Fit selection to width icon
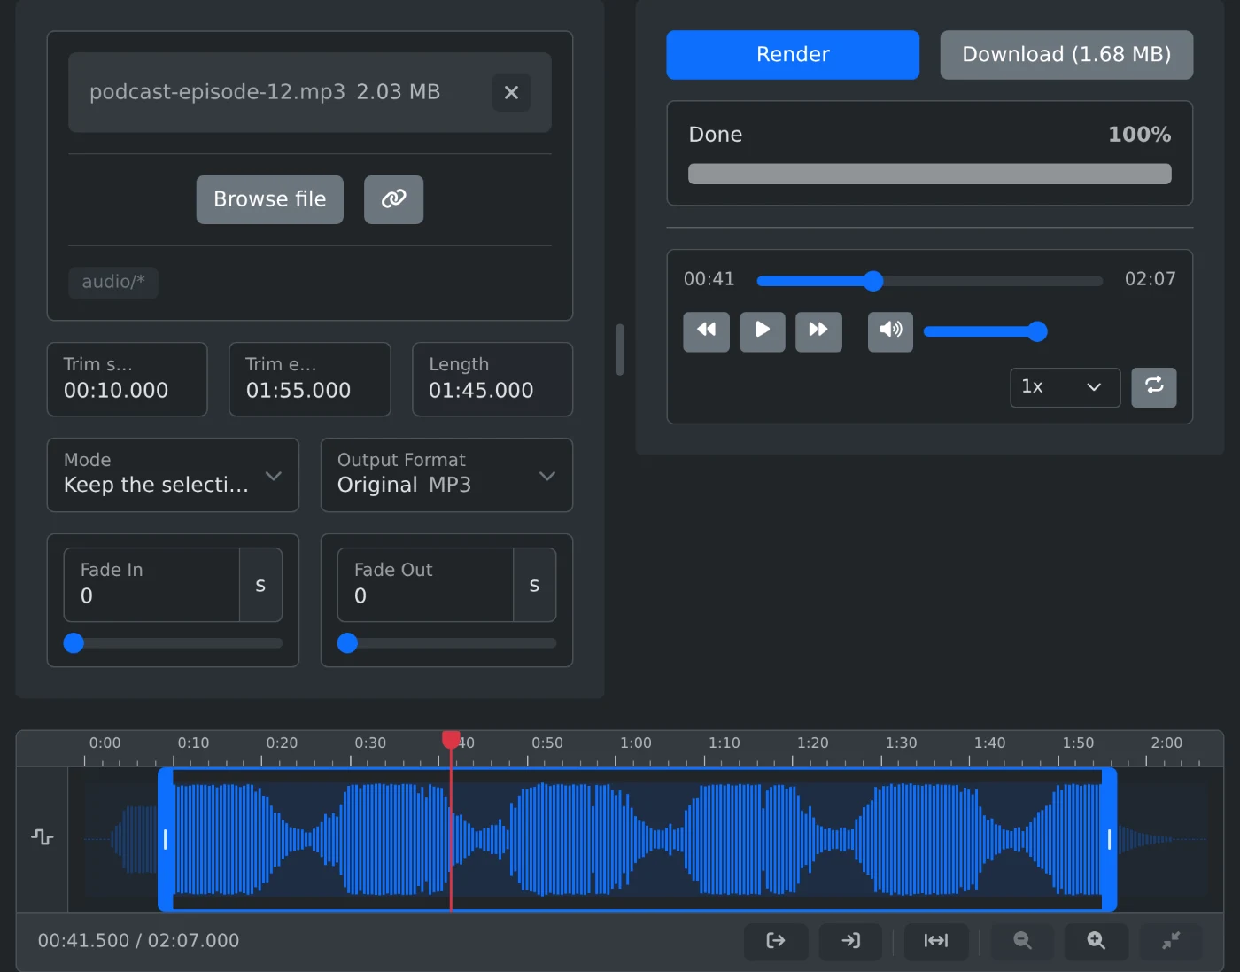This screenshot has height=972, width=1240. pyautogui.click(x=936, y=941)
